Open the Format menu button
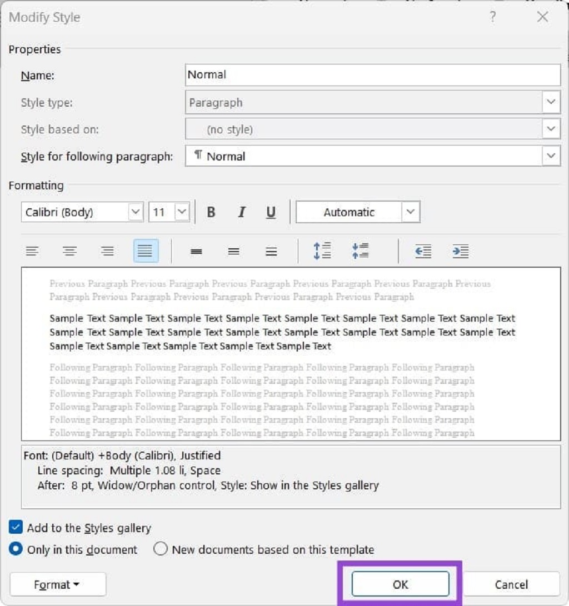The image size is (569, 606). tap(58, 584)
